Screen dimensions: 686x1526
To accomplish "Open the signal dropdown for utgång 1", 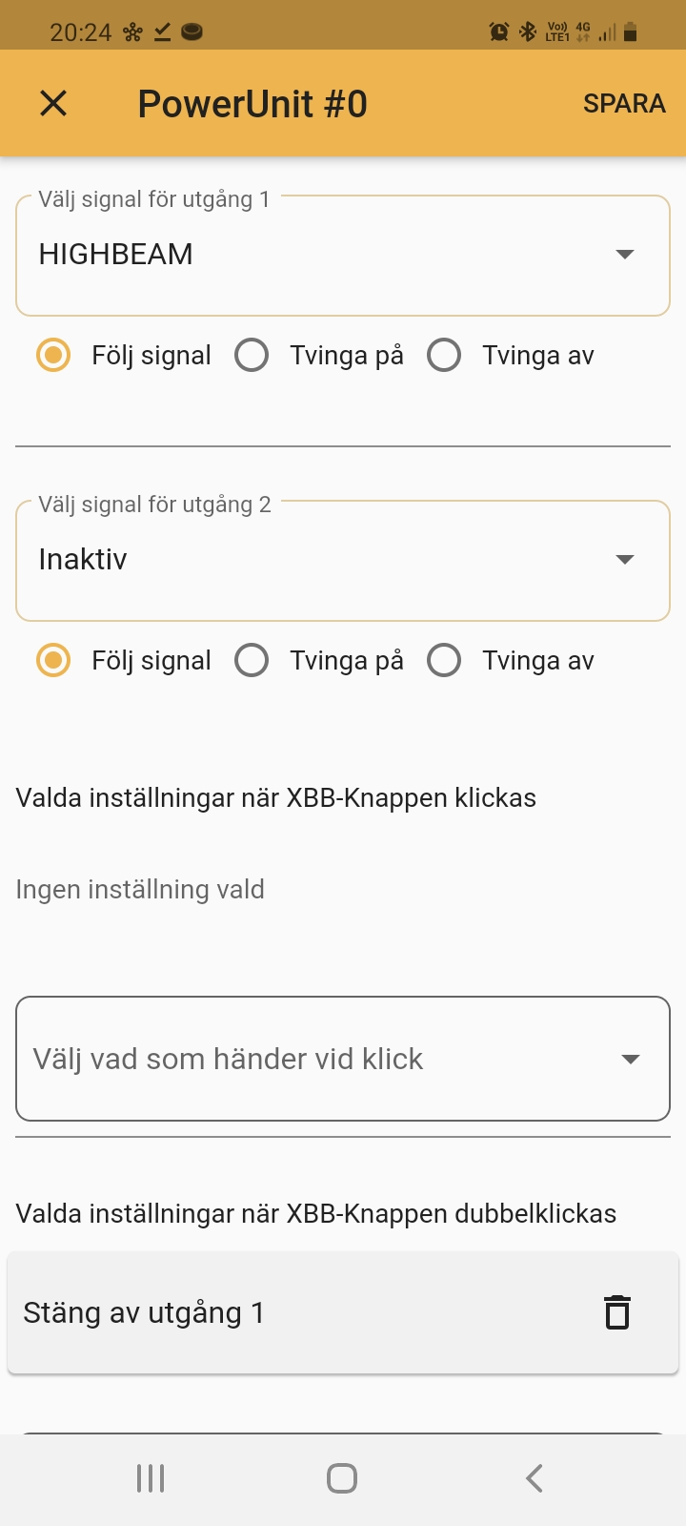I will pyautogui.click(x=343, y=255).
